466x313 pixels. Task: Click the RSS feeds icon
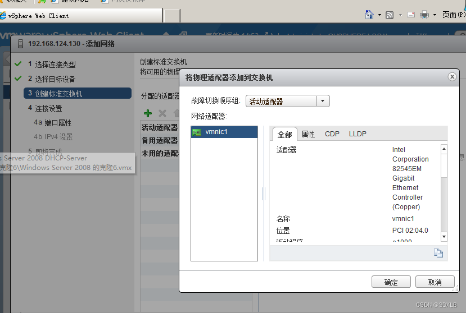(390, 15)
